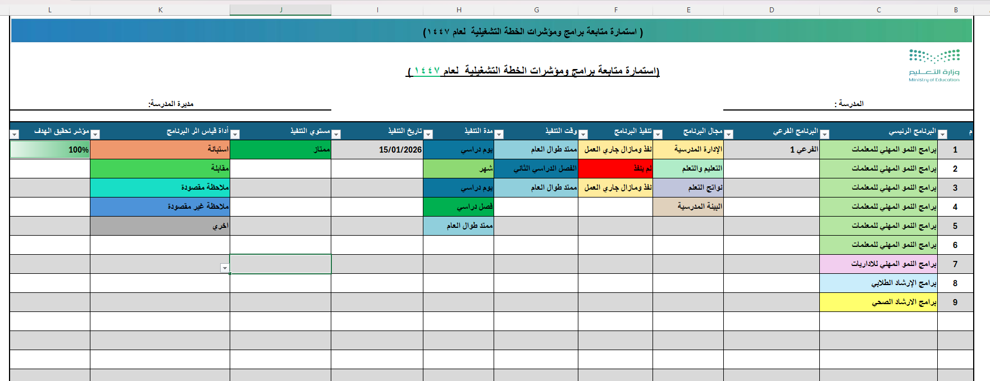Open filter dropdown for وقت التنفيذ column

click(583, 134)
